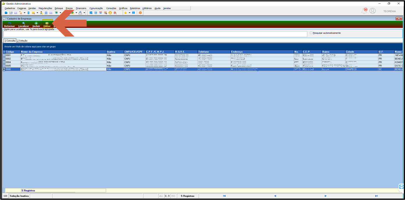
Task: Click the yellow star favorites icon
Action: (125, 13)
